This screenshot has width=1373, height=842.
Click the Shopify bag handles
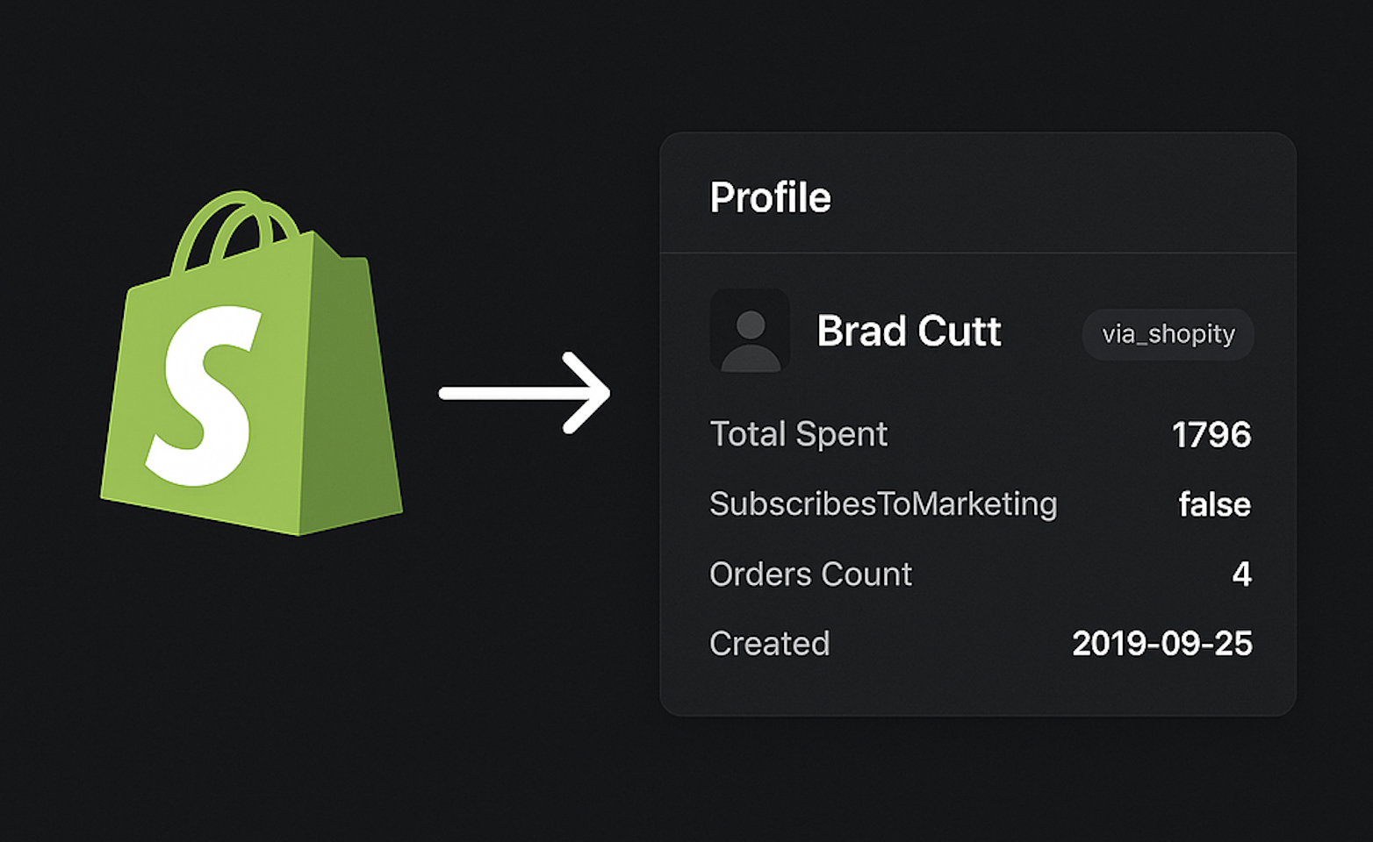coord(237,230)
